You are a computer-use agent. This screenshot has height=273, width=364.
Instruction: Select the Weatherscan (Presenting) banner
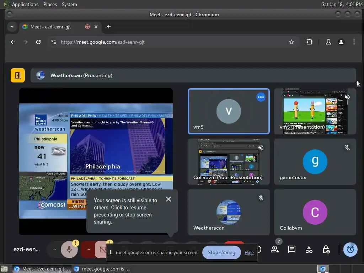click(193, 75)
